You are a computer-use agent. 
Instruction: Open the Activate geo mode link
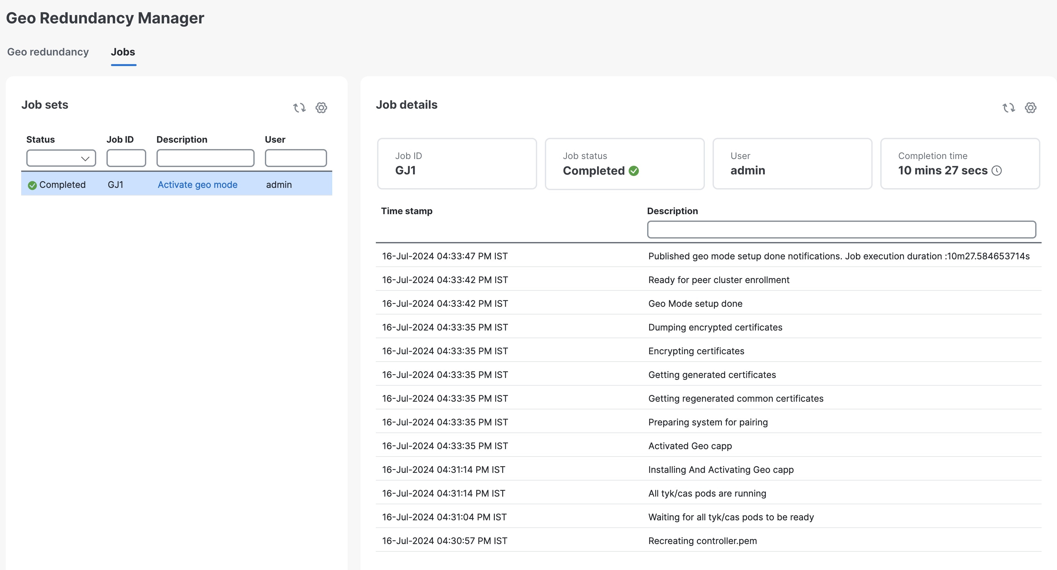pyautogui.click(x=197, y=185)
